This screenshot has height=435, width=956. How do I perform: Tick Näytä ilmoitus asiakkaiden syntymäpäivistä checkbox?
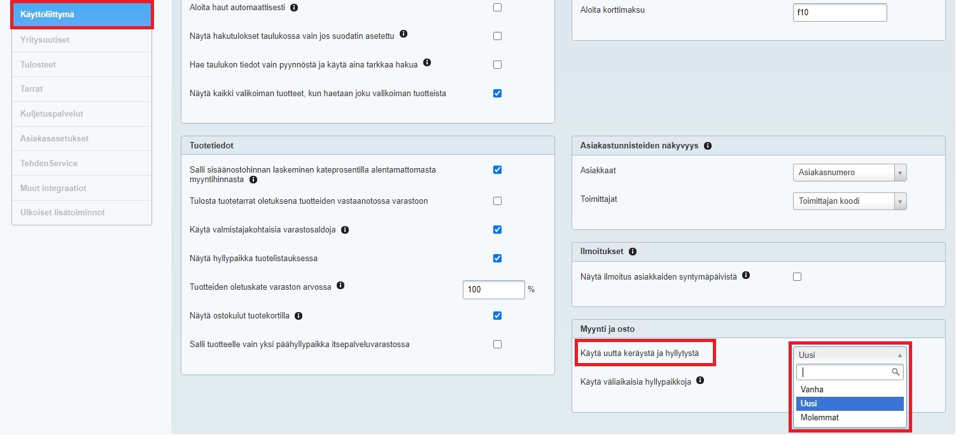[x=797, y=276]
